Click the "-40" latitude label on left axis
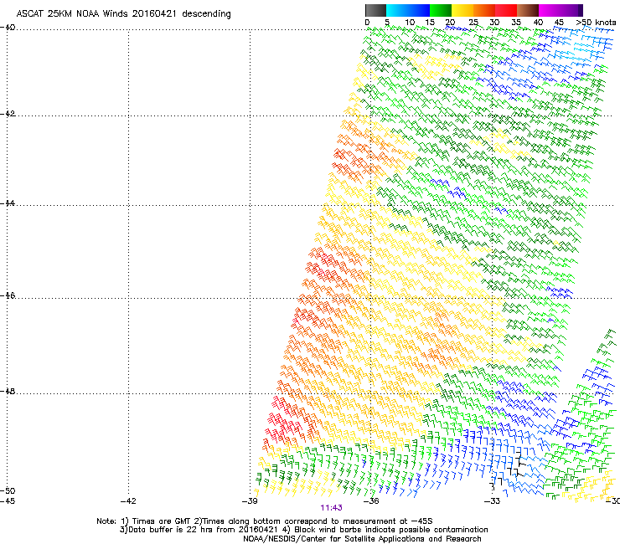Screen dimensions: 620x544 tap(8, 28)
